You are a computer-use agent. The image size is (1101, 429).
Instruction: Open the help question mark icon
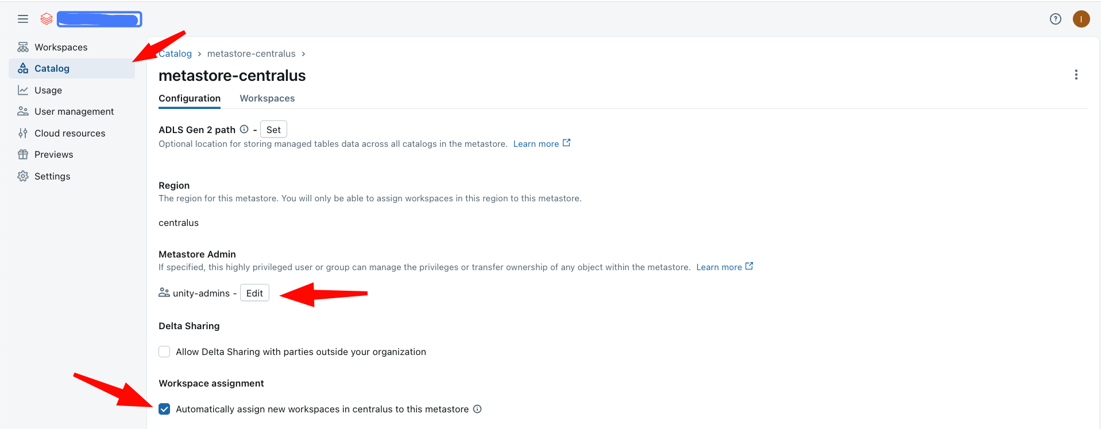coord(1055,19)
